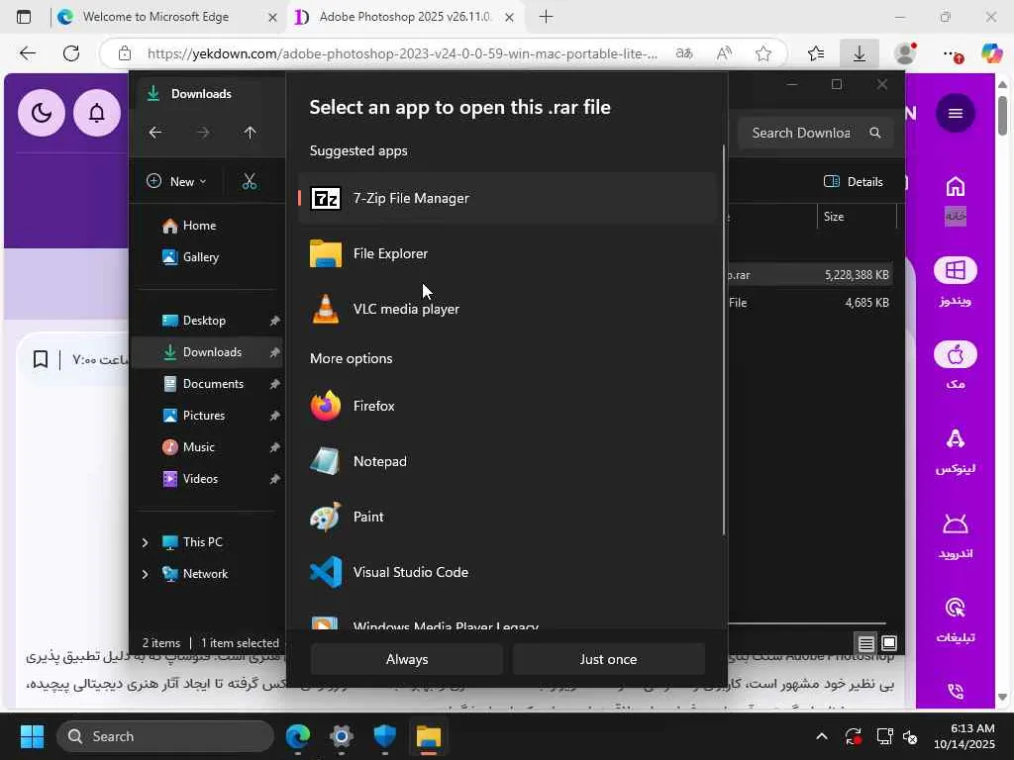This screenshot has width=1014, height=760.
Task: Click the Search Downloads field
Action: [x=816, y=134]
